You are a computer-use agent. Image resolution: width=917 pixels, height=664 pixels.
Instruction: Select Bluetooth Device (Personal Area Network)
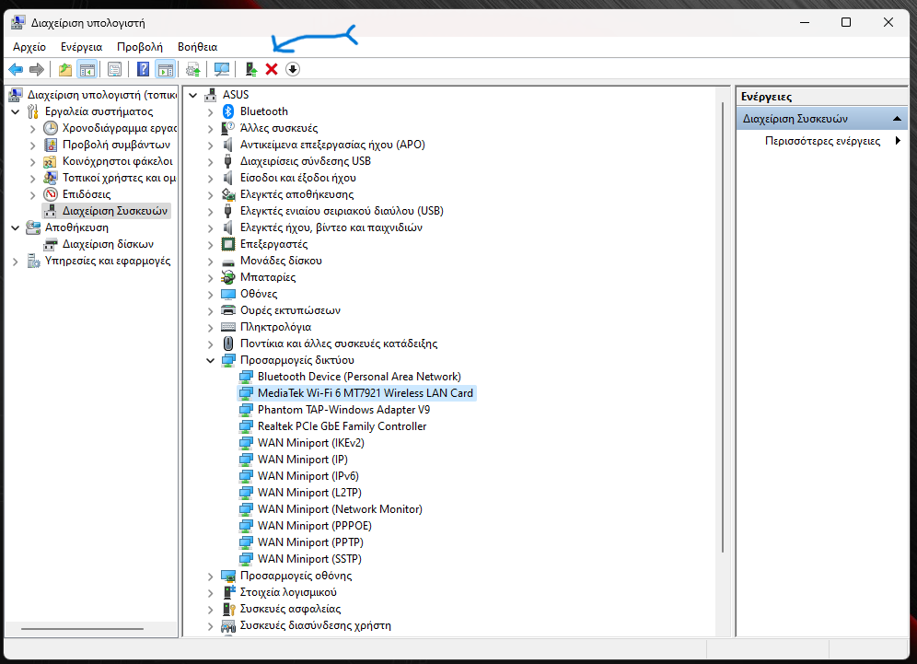click(359, 377)
